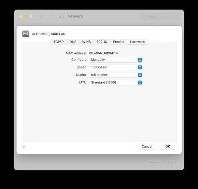Screen dimensions: 198x189
Task: Click the Duplex label
Action: point(82,75)
